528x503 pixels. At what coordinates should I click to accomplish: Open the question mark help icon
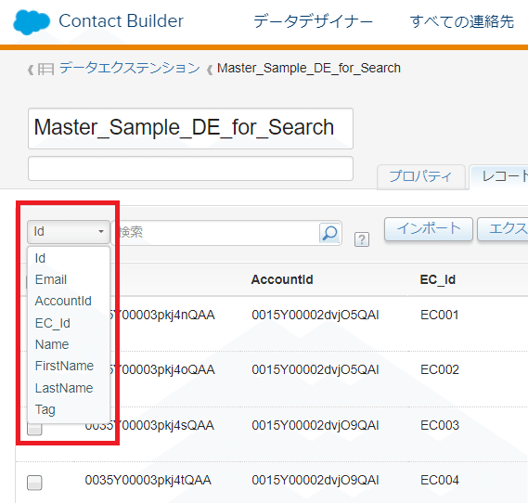click(x=362, y=239)
